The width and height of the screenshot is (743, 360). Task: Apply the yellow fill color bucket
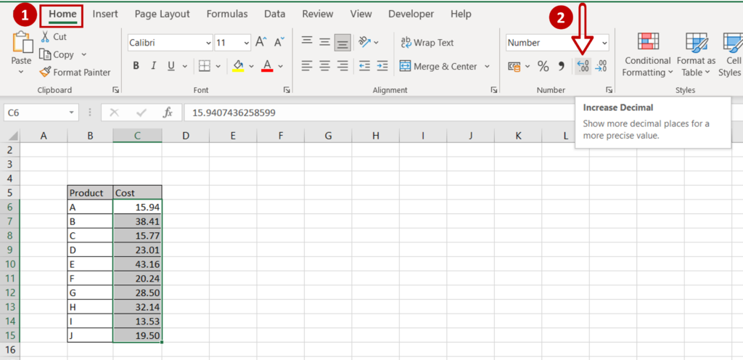238,66
